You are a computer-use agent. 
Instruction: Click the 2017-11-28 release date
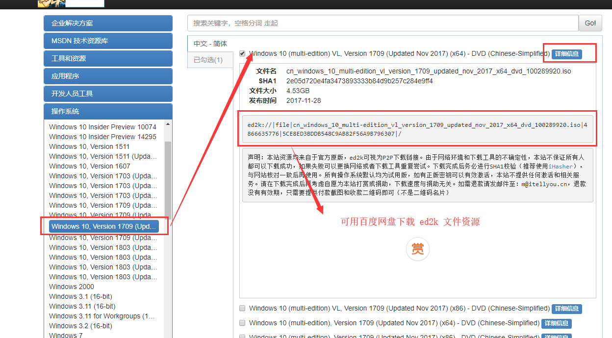tap(304, 100)
